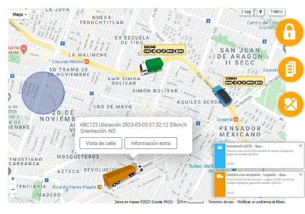Click the ABC123 Ubicación info text
The height and width of the screenshot is (214, 305).
pyautogui.click(x=133, y=125)
